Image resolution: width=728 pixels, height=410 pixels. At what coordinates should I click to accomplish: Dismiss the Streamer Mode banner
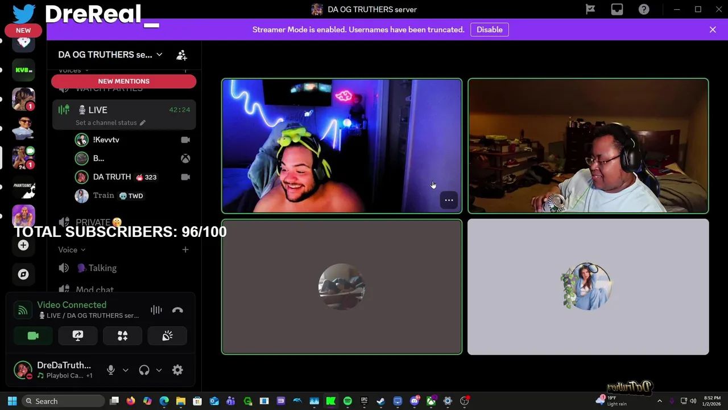[x=713, y=30]
